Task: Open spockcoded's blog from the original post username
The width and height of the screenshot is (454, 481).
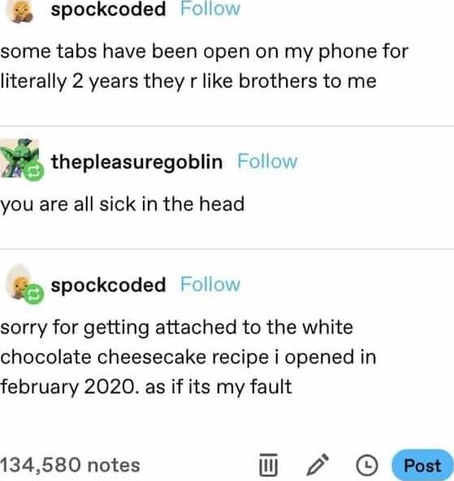Action: 109,10
